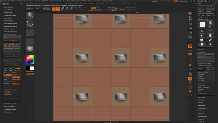Click the Solo icon in the right shelf
Screen dimensions: 218x123
point(190,92)
